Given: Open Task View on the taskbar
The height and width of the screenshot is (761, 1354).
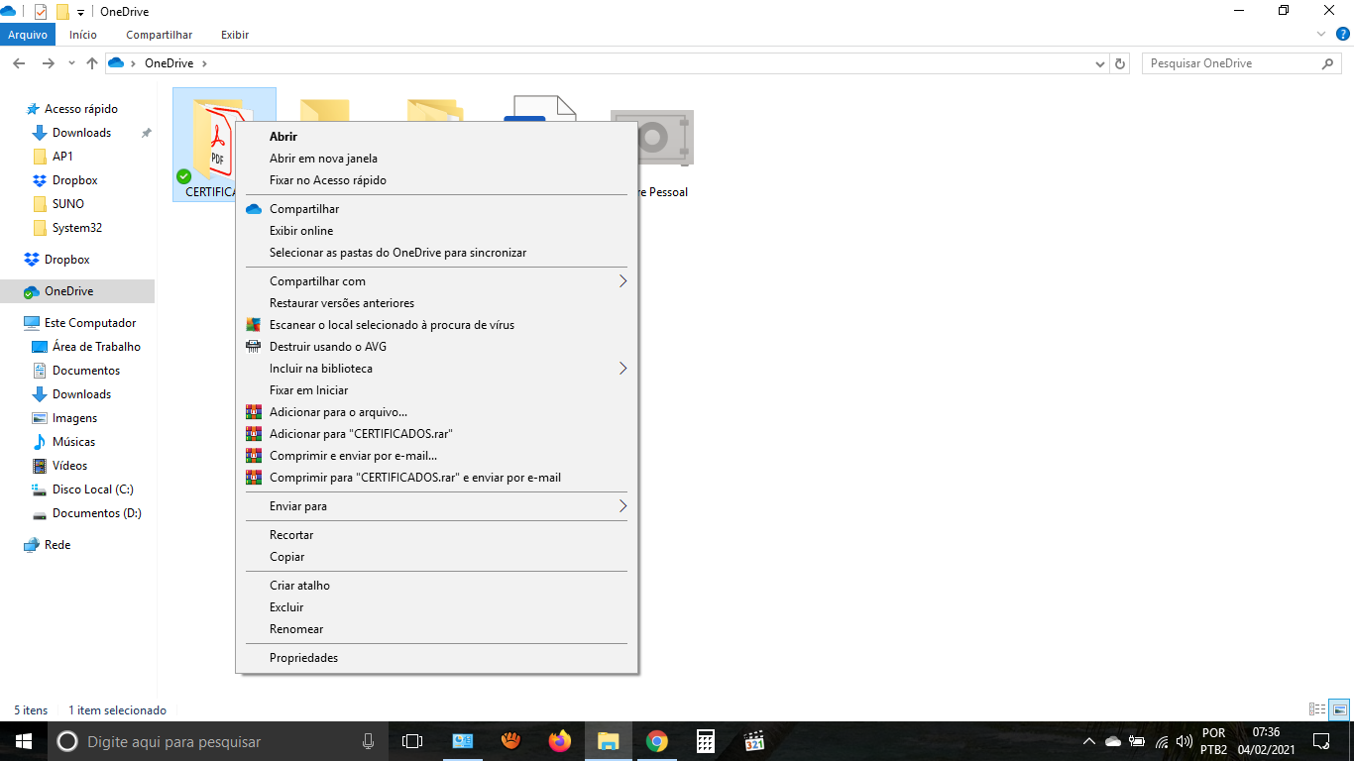Looking at the screenshot, I should [412, 741].
